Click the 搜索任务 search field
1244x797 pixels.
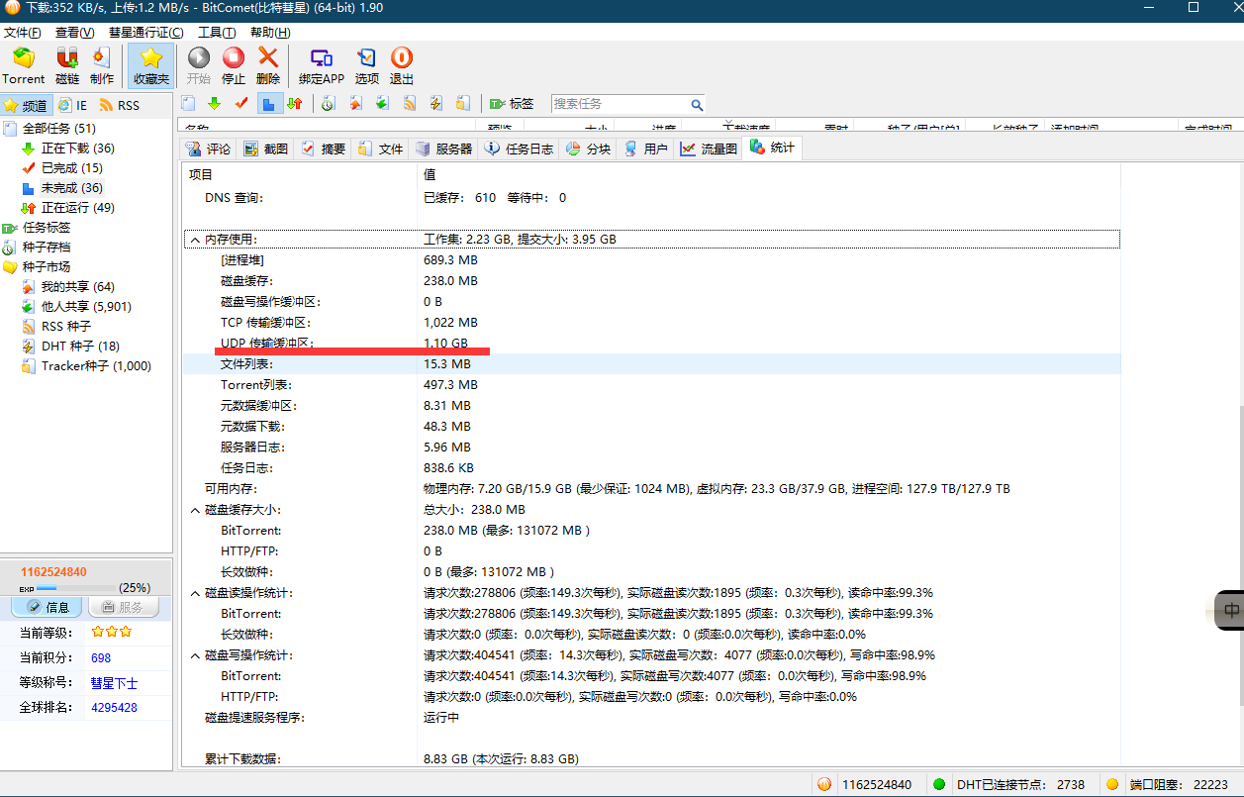pos(619,104)
